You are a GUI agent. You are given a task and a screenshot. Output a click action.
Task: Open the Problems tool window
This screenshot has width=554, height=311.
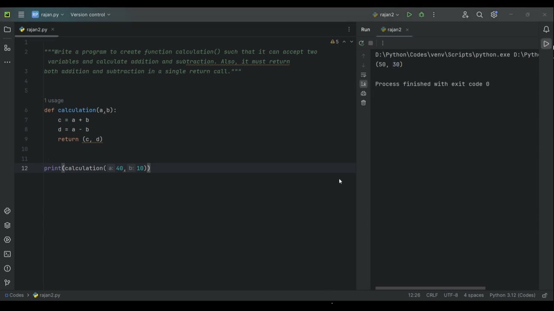tap(7, 268)
